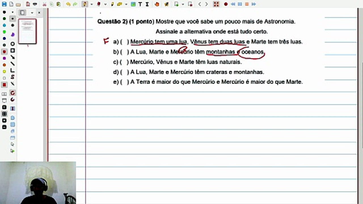Viewport: 363px width, 204px height.
Task: Select the medium line thickness dot
Action: point(12,19)
